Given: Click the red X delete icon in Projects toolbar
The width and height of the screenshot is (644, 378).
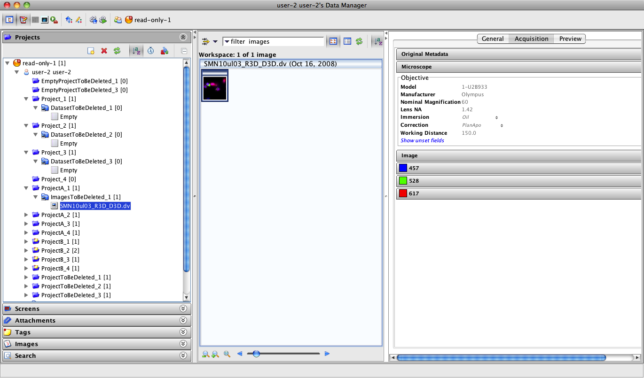Looking at the screenshot, I should click(104, 51).
